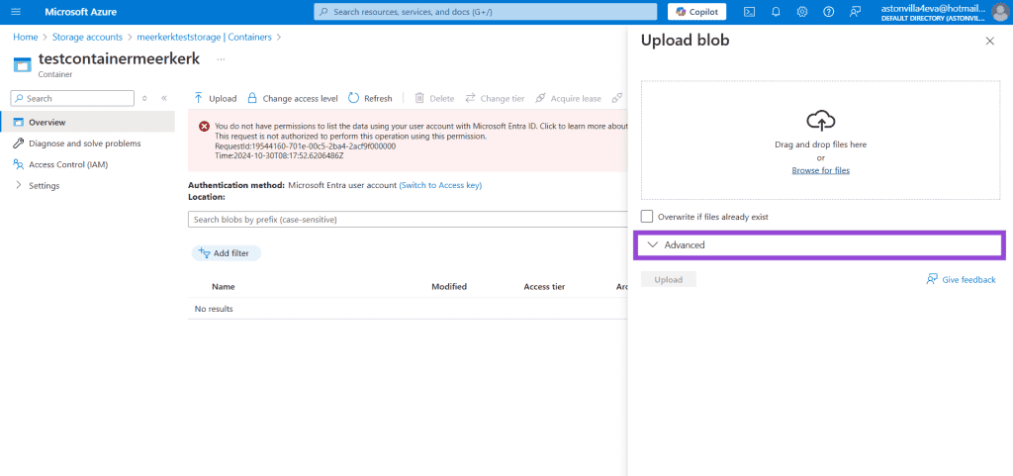Open the Azure portal hamburger menu
This screenshot has width=1013, height=476.
pos(16,12)
